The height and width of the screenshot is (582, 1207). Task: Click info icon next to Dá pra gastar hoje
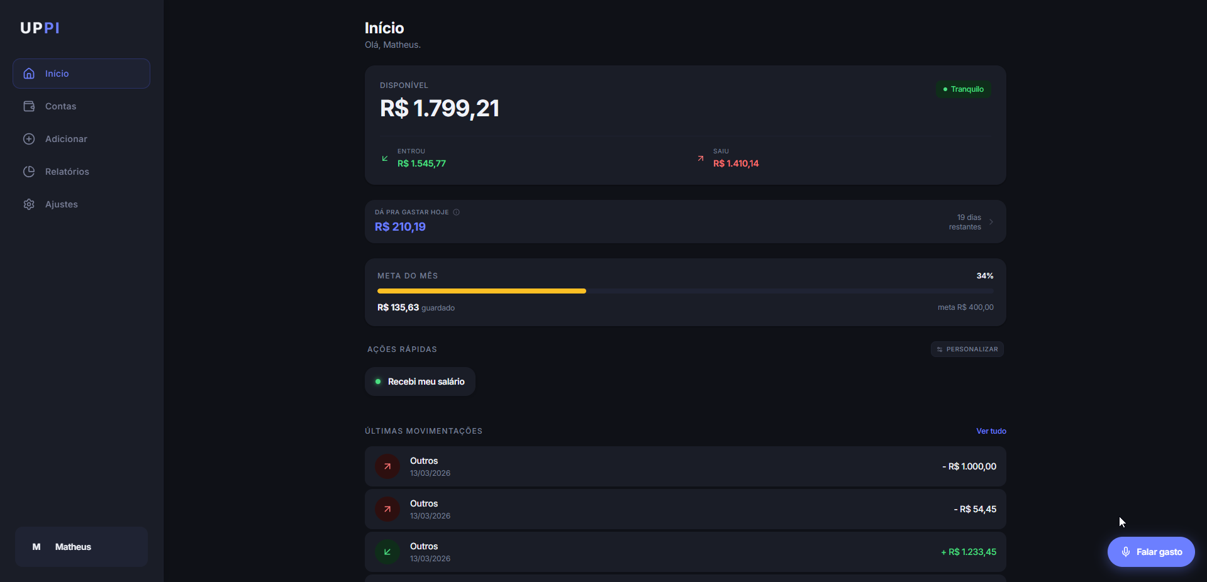457,212
